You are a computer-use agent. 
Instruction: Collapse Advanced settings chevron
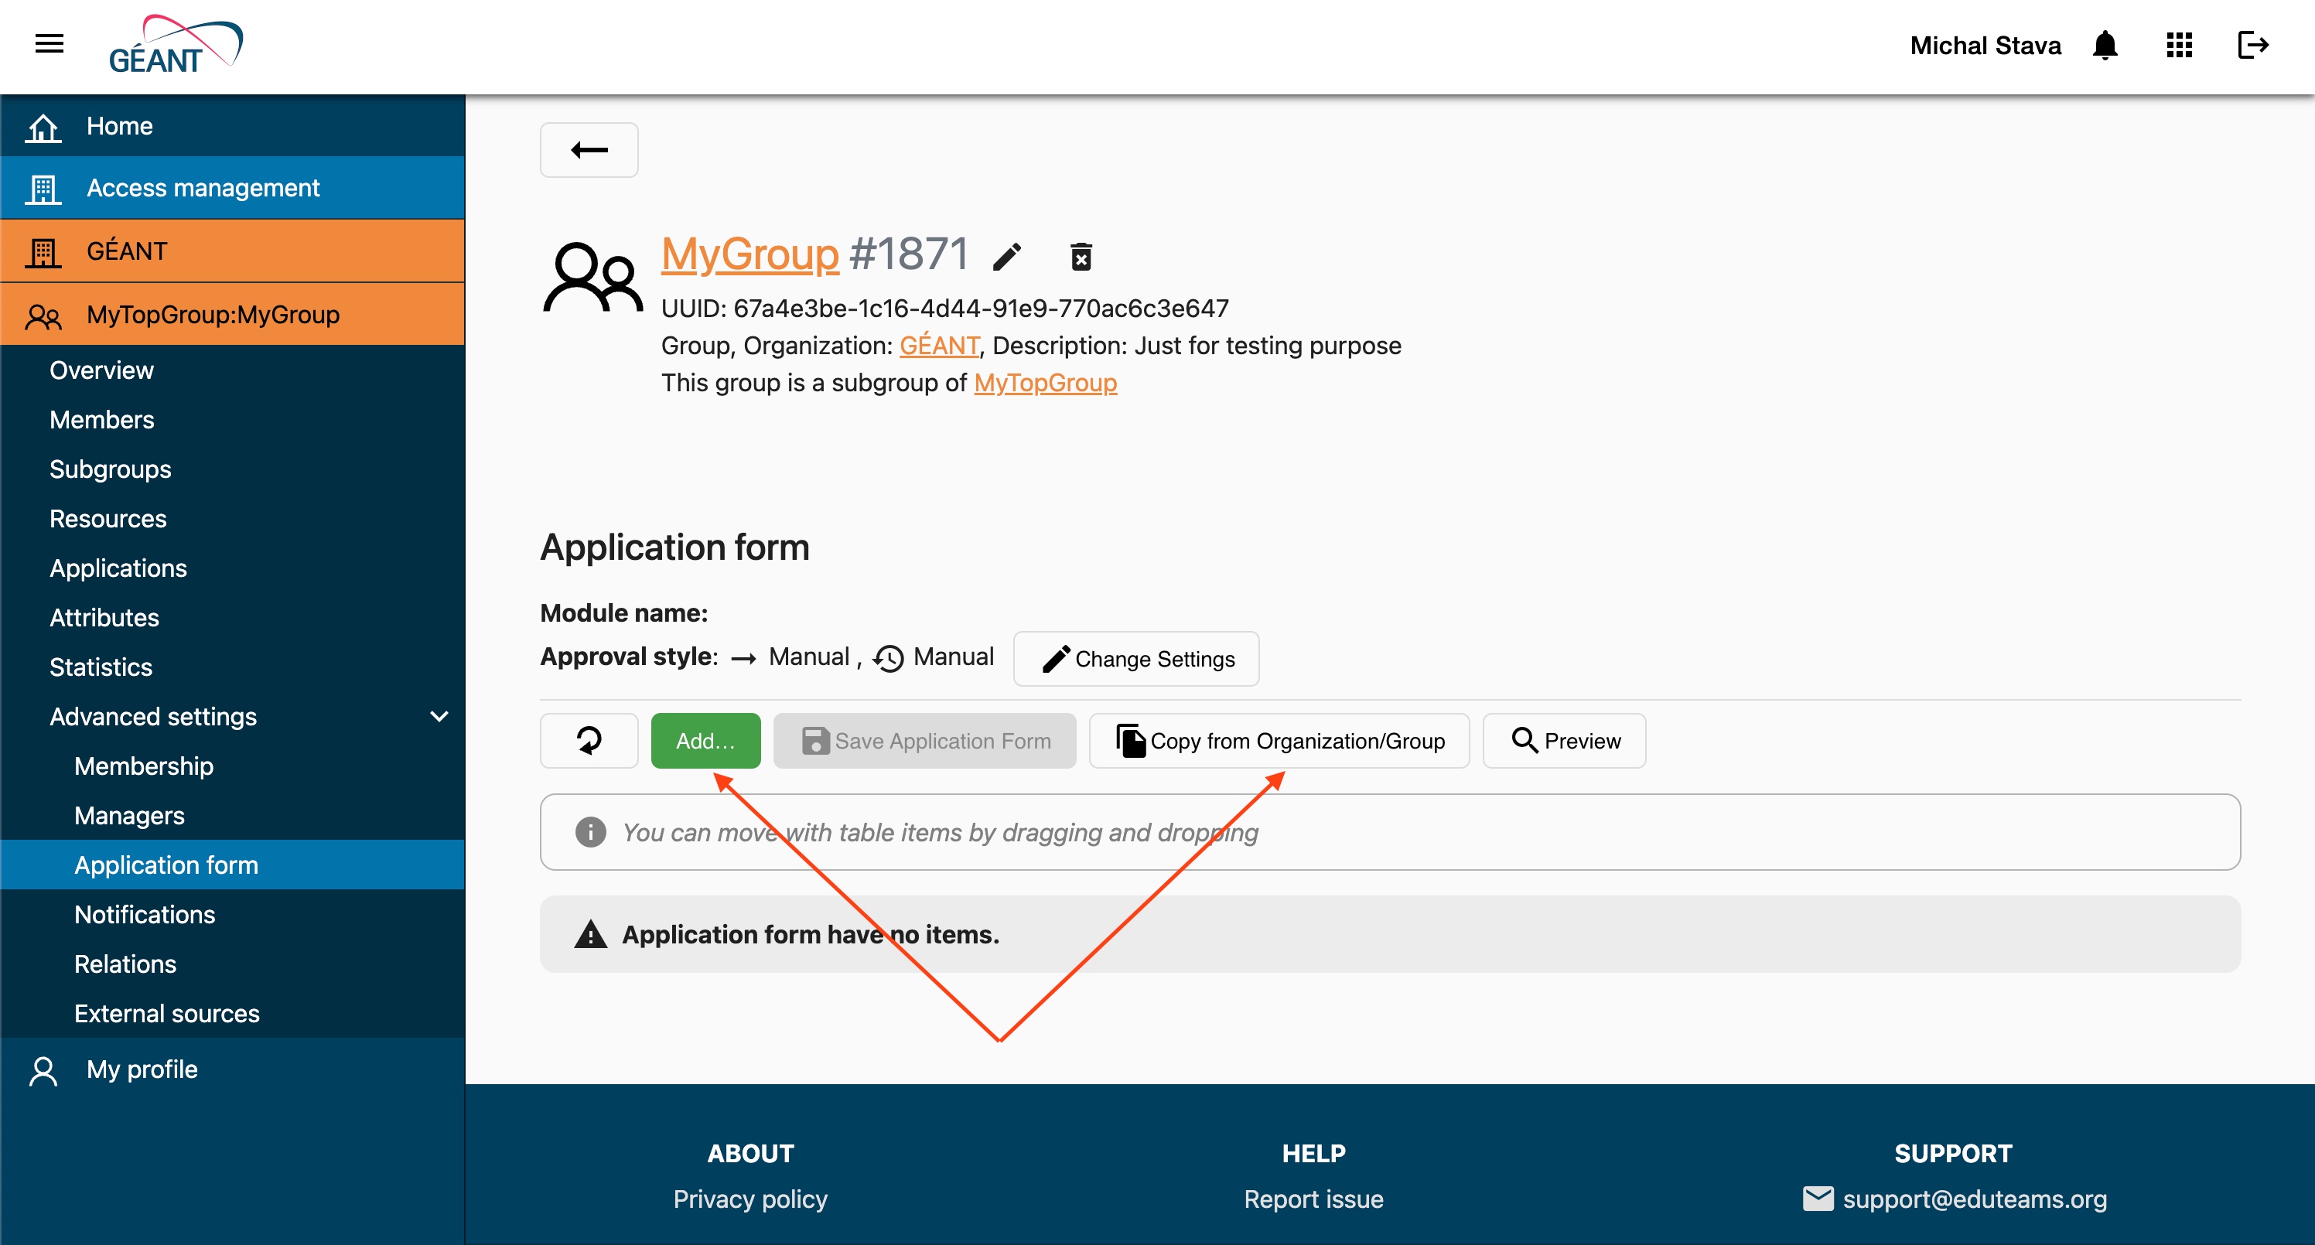coord(439,716)
